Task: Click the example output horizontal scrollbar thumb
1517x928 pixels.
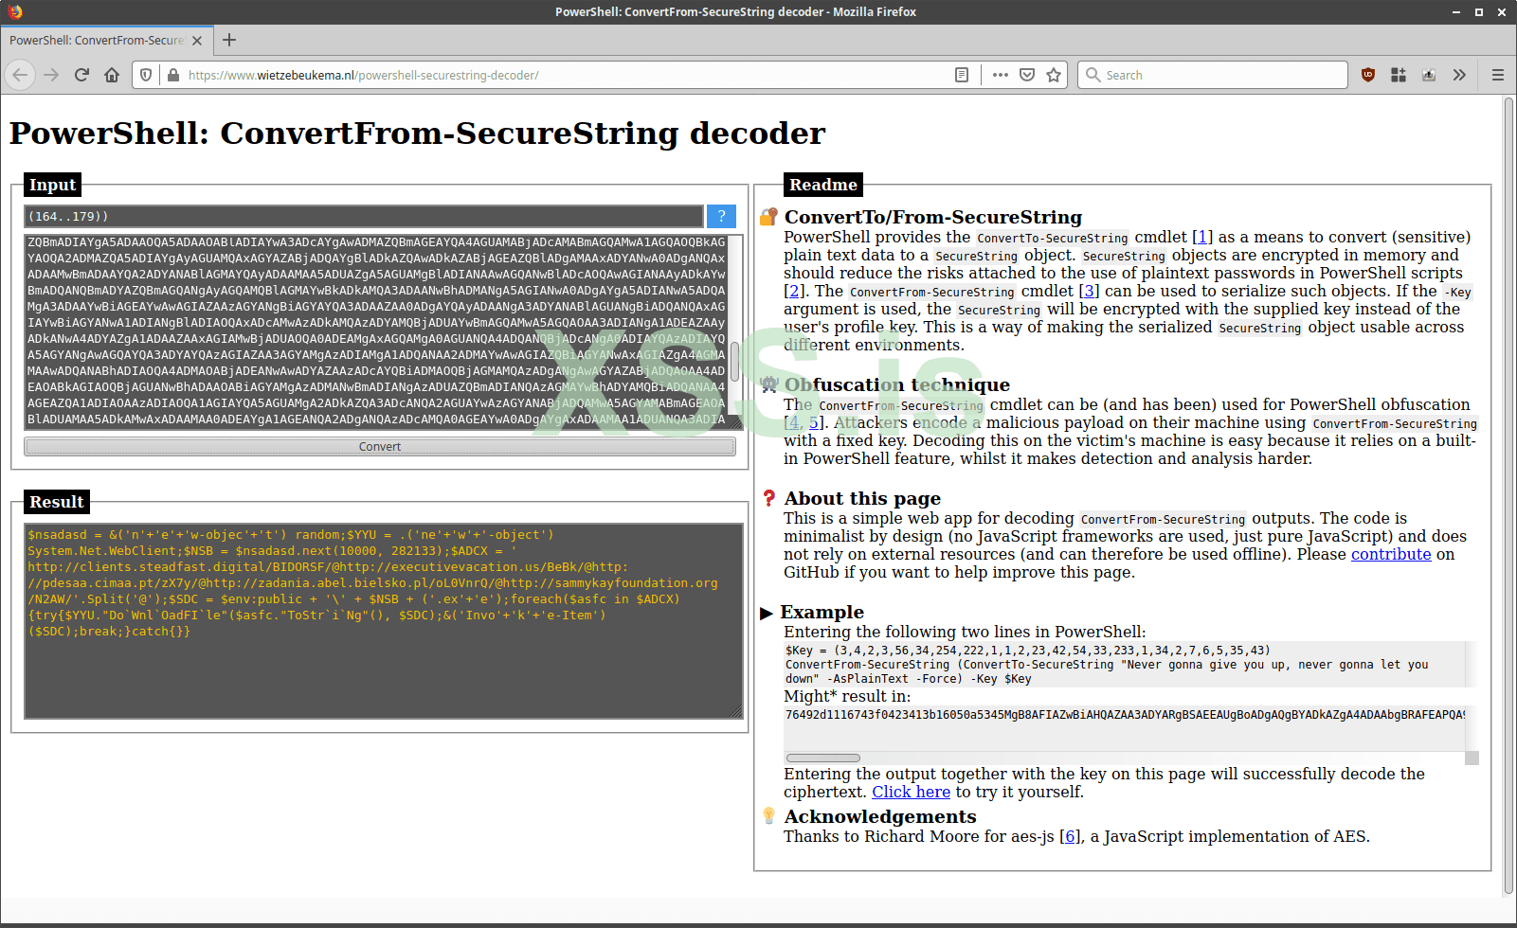Action: click(823, 758)
